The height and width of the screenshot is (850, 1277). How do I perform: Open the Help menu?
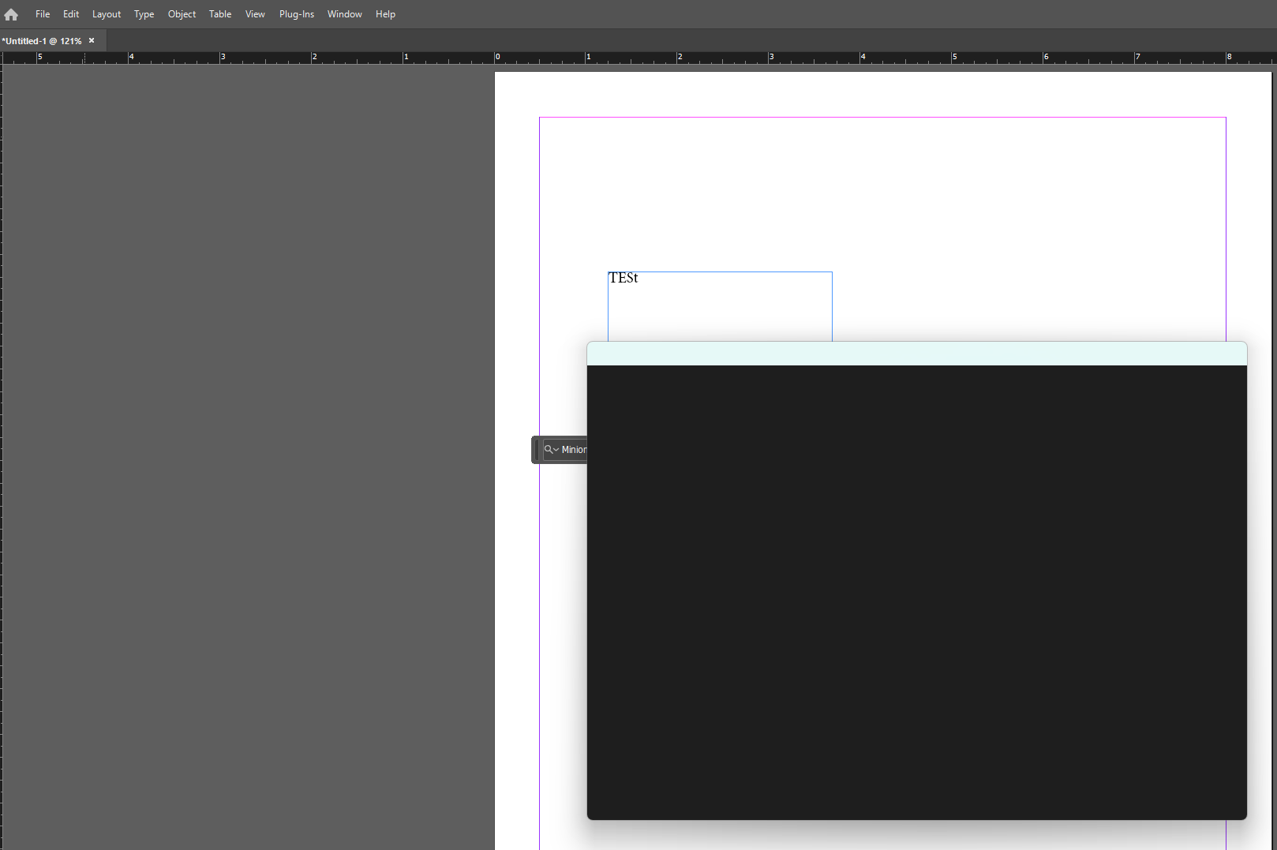[x=385, y=13]
